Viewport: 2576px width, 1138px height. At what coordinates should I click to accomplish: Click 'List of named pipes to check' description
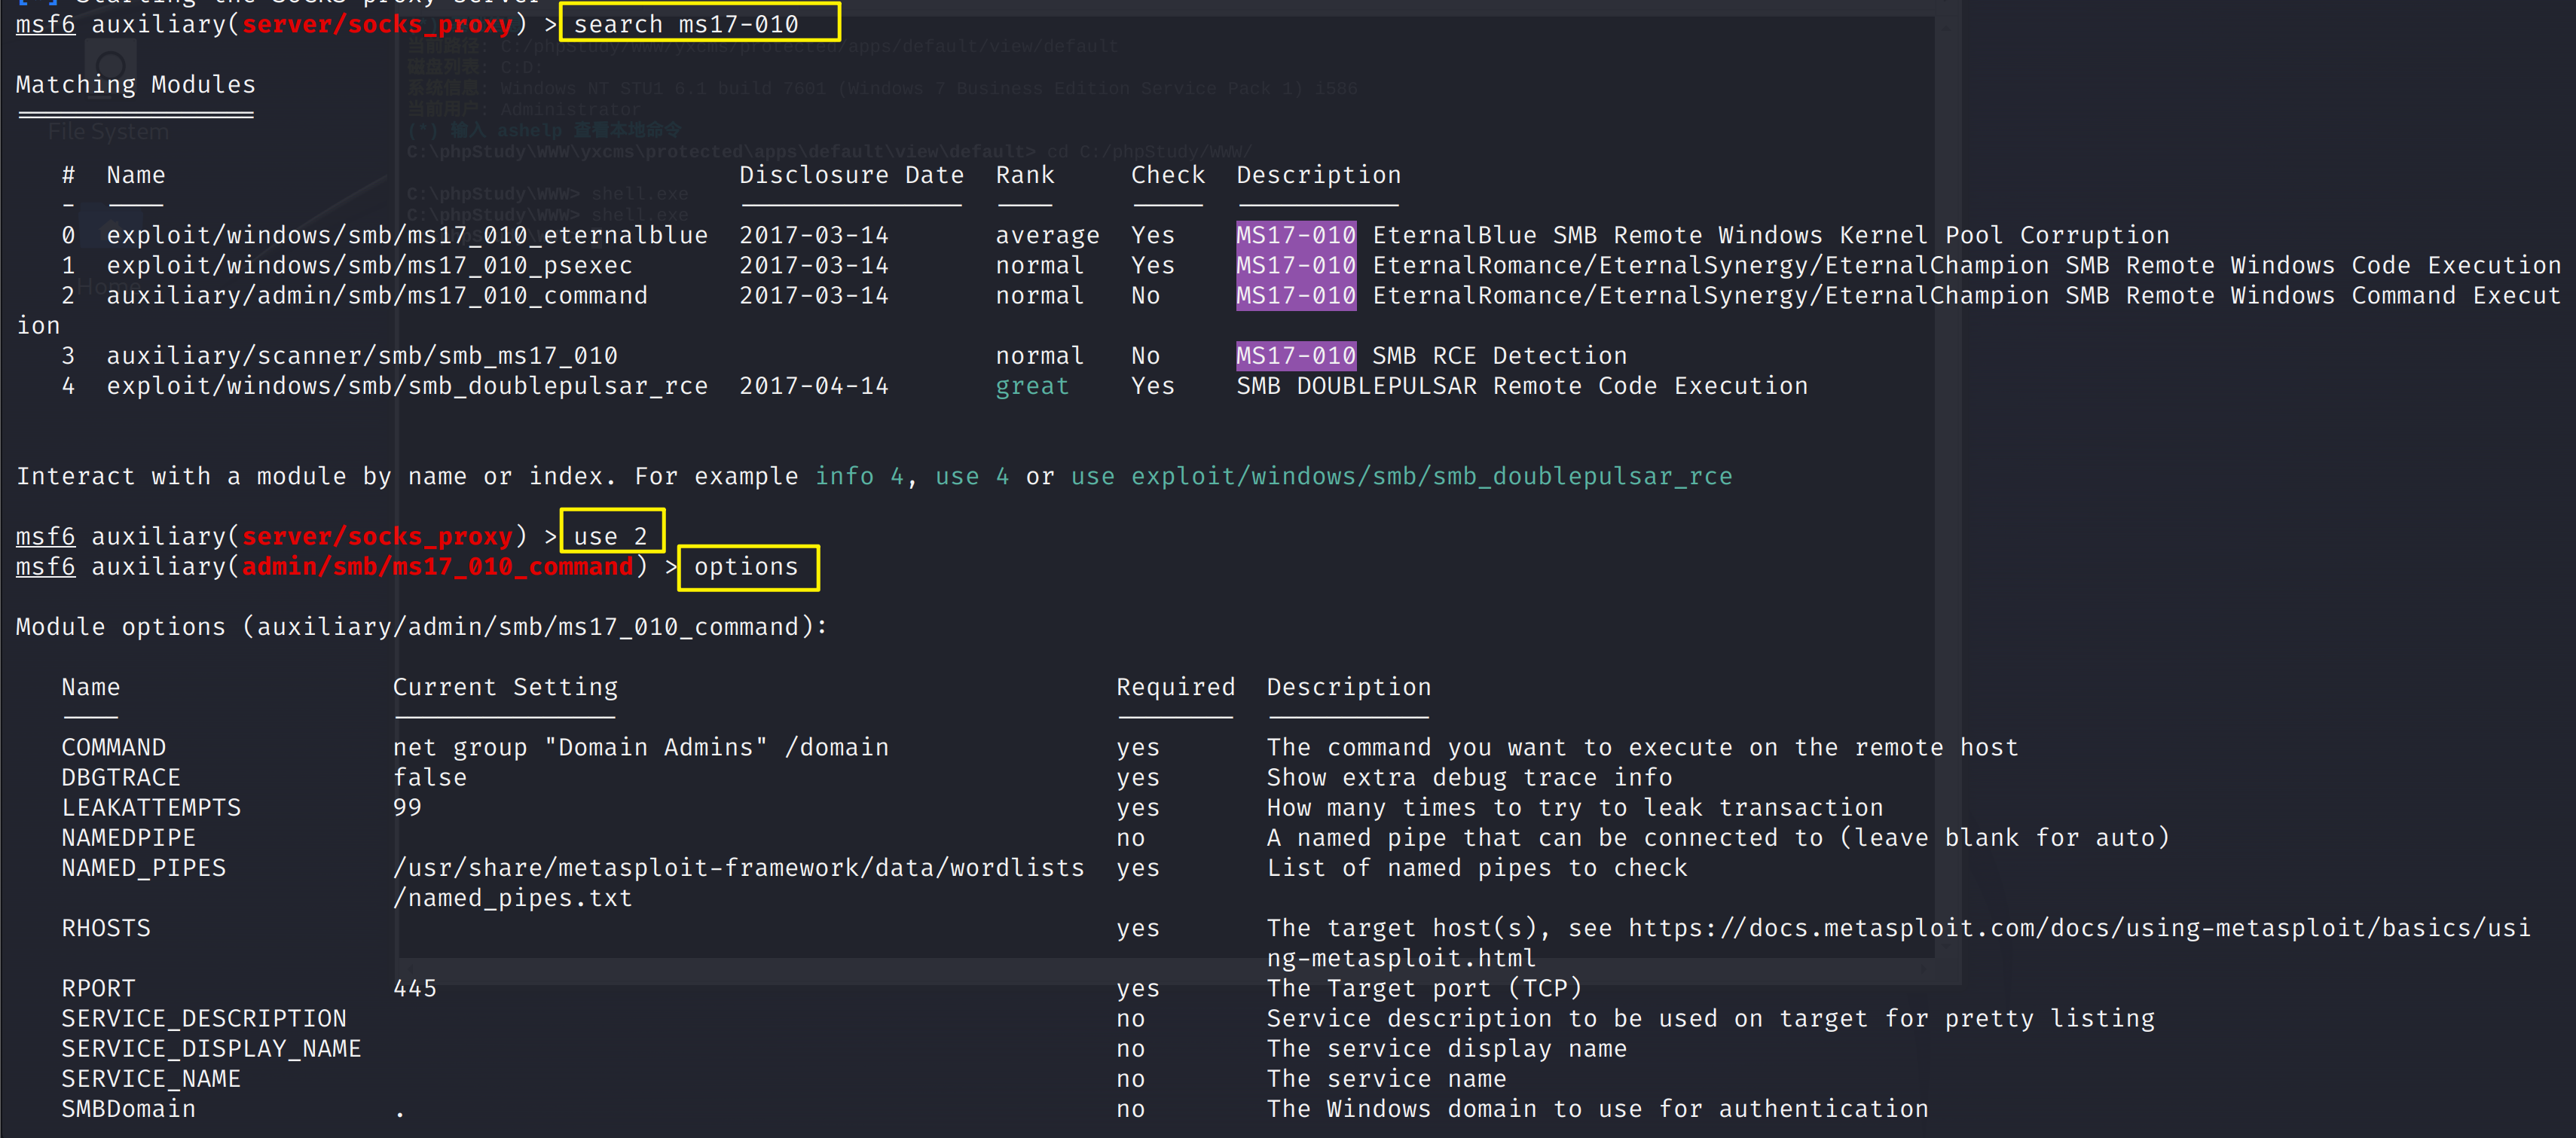coord(1477,868)
